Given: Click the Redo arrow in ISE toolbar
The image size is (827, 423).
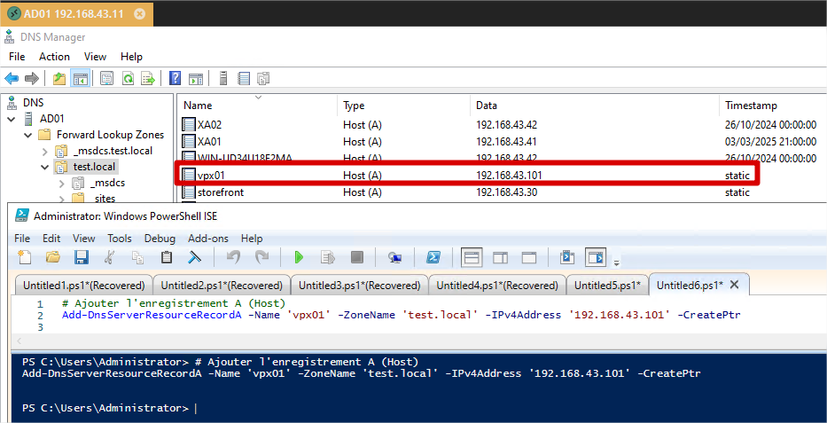Looking at the screenshot, I should click(x=261, y=257).
